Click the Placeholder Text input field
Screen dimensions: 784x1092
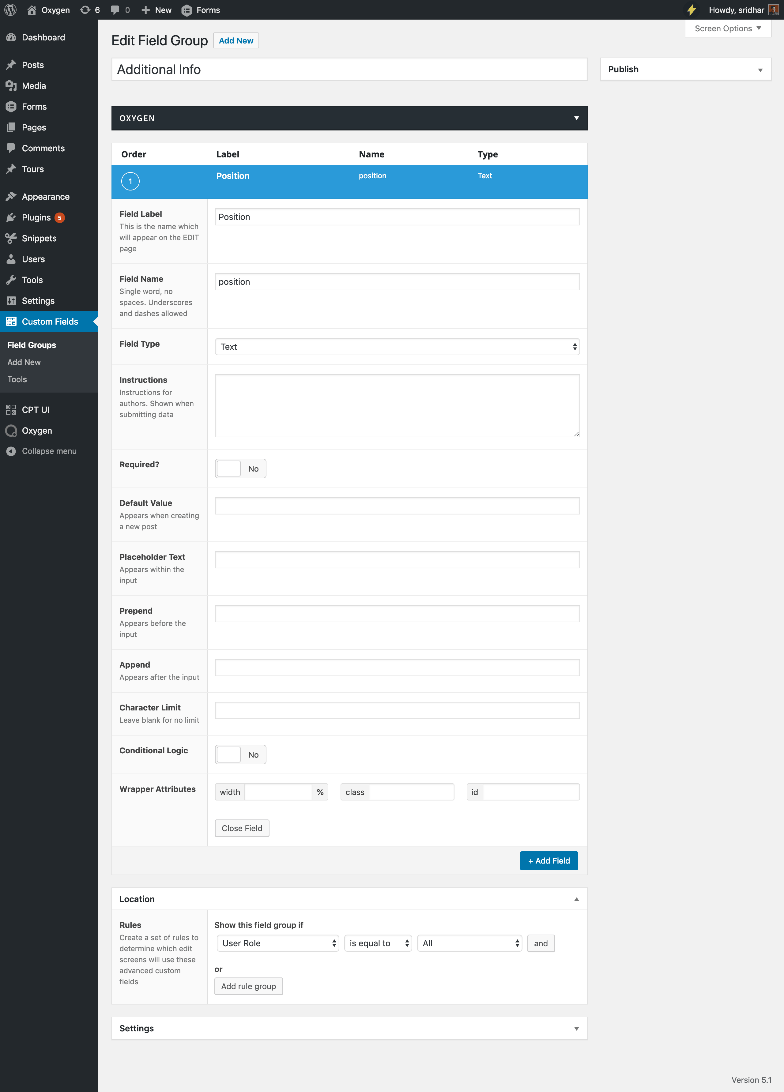(x=397, y=559)
